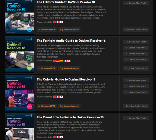This screenshot has width=156, height=140.
Task: Click Japanese flag under Editor's Guide
Action: 62,22
